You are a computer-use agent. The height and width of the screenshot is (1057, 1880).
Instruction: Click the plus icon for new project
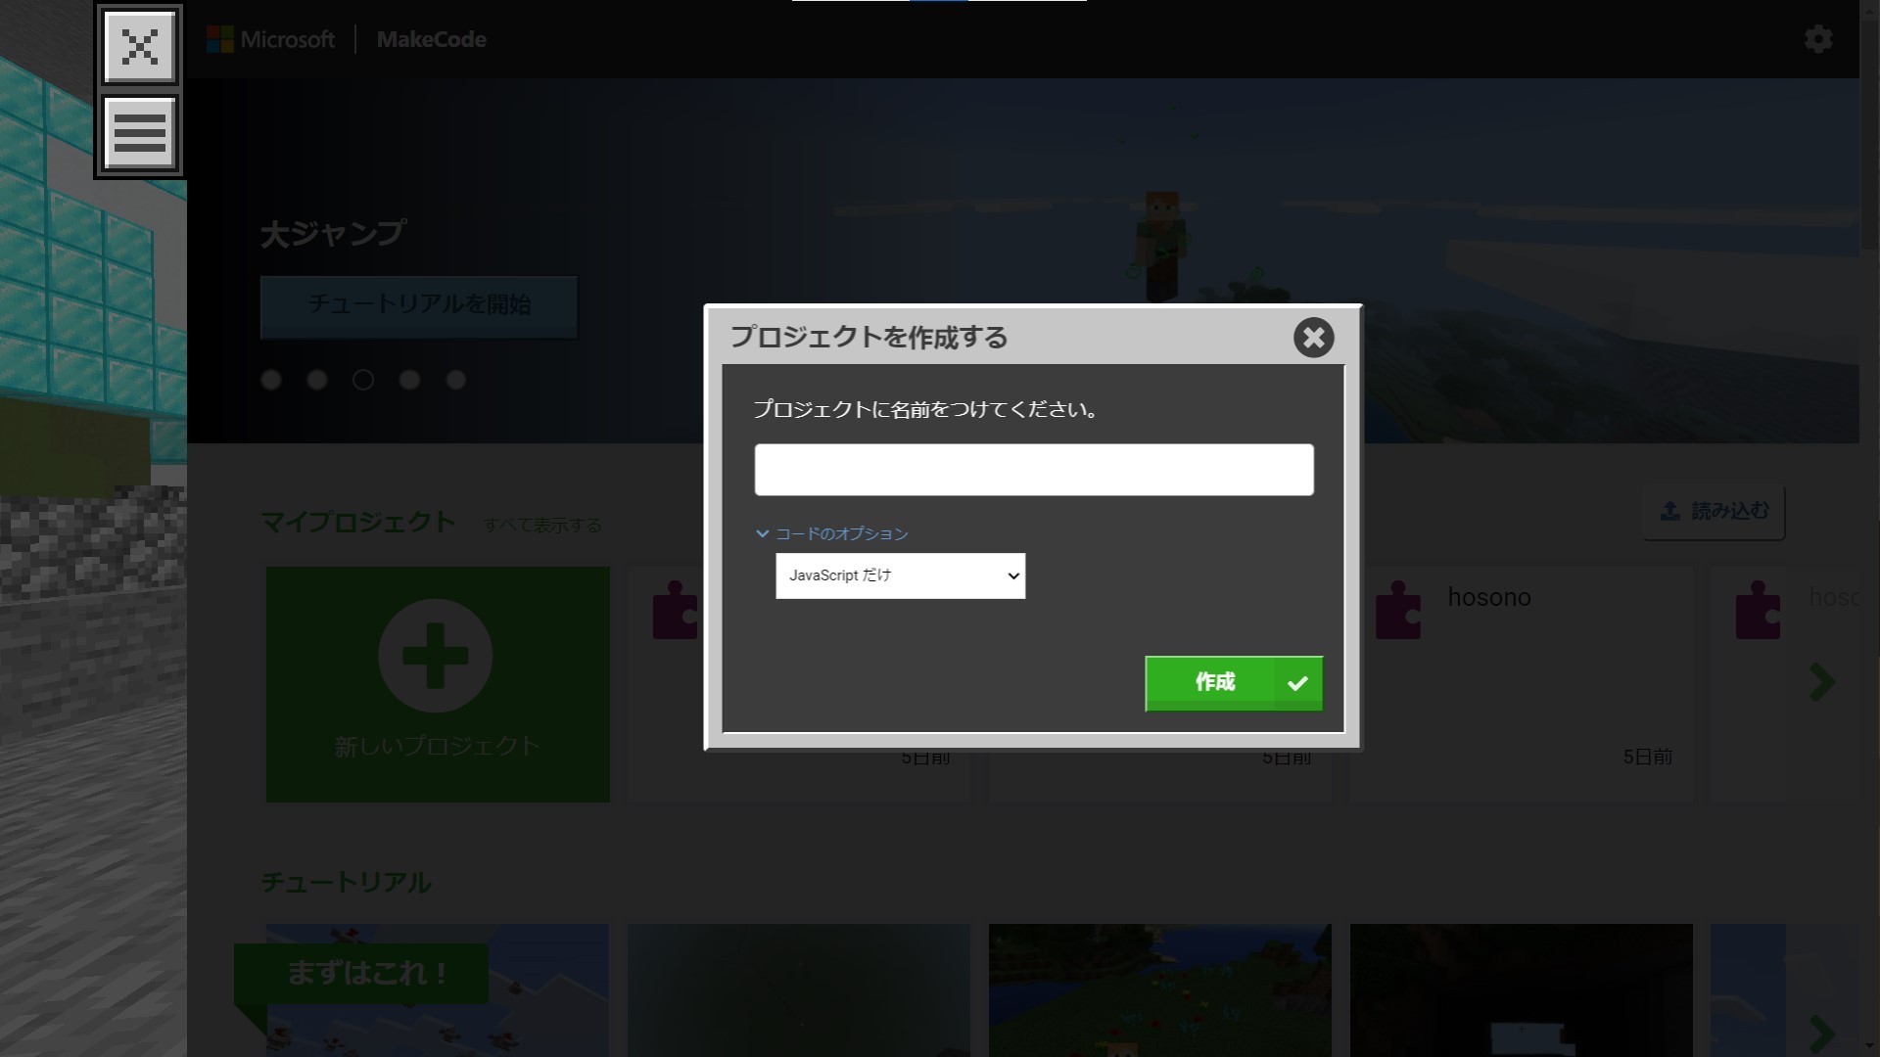436,655
